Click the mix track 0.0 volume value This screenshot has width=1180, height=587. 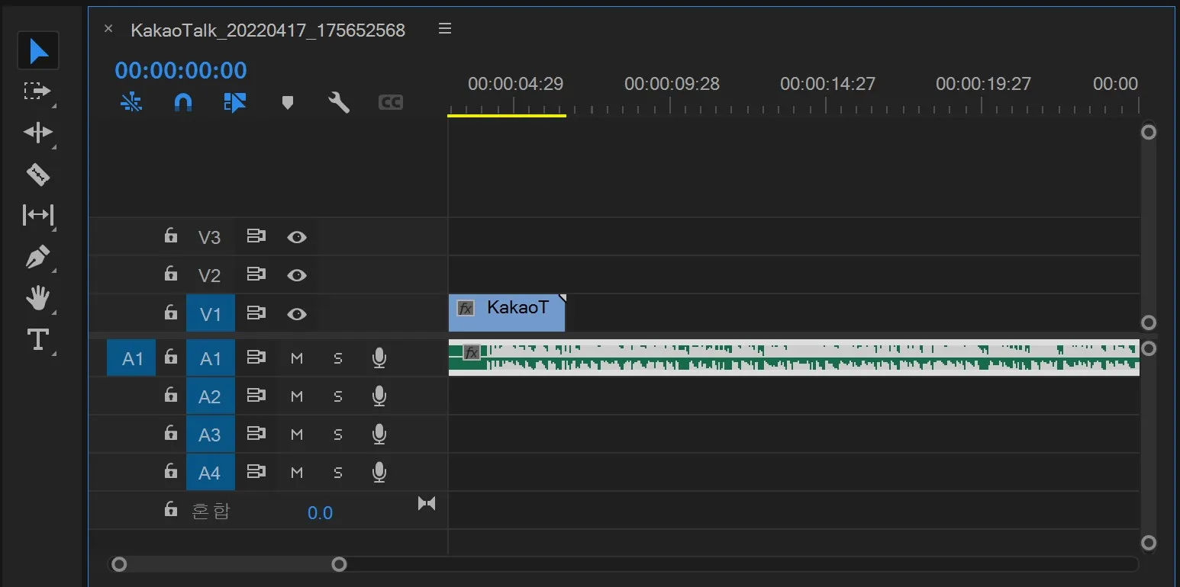(x=320, y=513)
